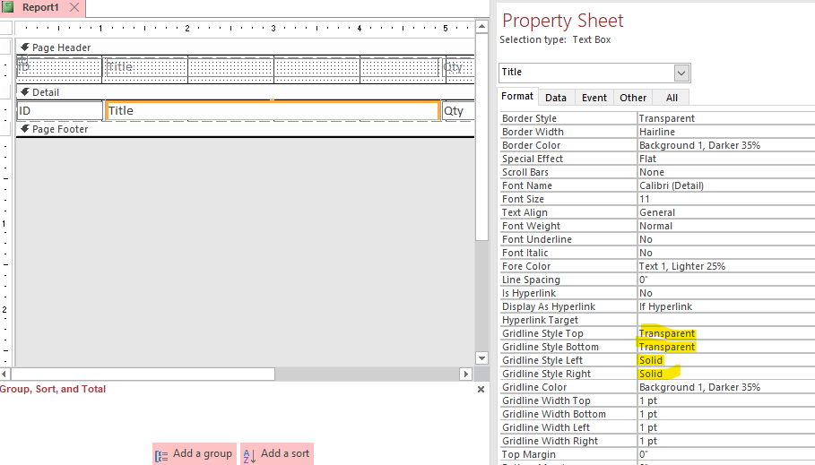Click the Hyperlink Target property label
Image resolution: width=815 pixels, height=465 pixels.
(540, 321)
